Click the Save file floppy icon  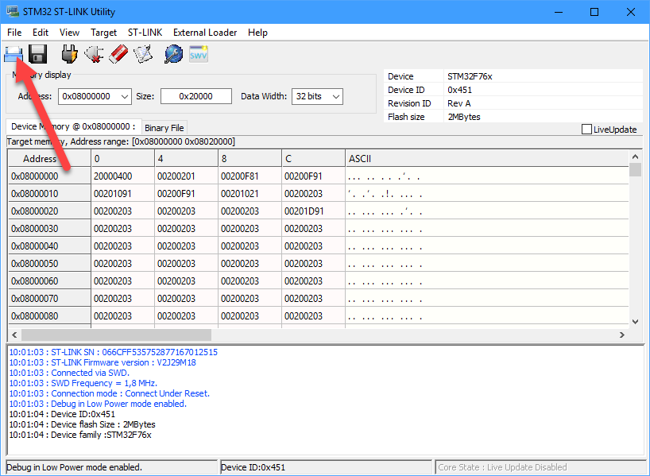pos(37,54)
